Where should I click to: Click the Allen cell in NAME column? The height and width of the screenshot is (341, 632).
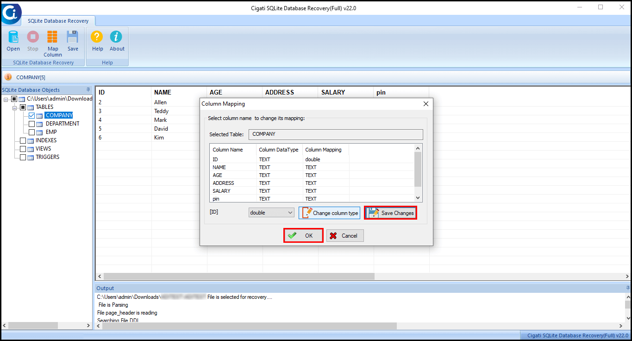pos(179,102)
